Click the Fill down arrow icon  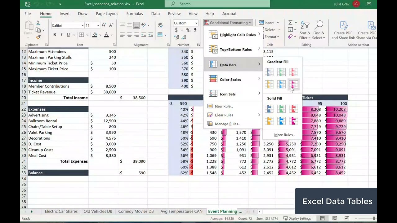pyautogui.click(x=290, y=30)
